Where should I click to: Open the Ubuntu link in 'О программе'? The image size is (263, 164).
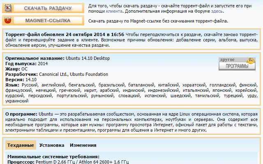pos(46,113)
